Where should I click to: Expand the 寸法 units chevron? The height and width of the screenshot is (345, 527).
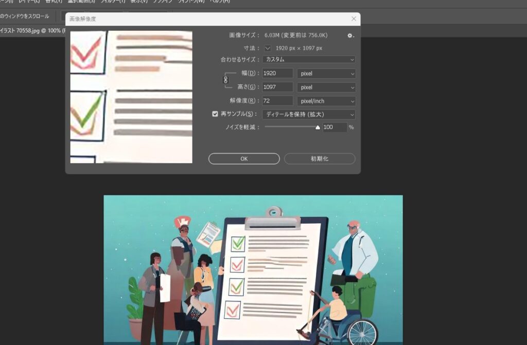[268, 48]
